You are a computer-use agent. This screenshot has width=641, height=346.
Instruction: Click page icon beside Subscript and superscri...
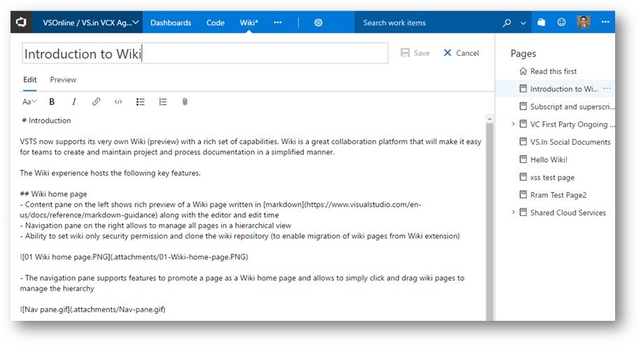tap(523, 106)
